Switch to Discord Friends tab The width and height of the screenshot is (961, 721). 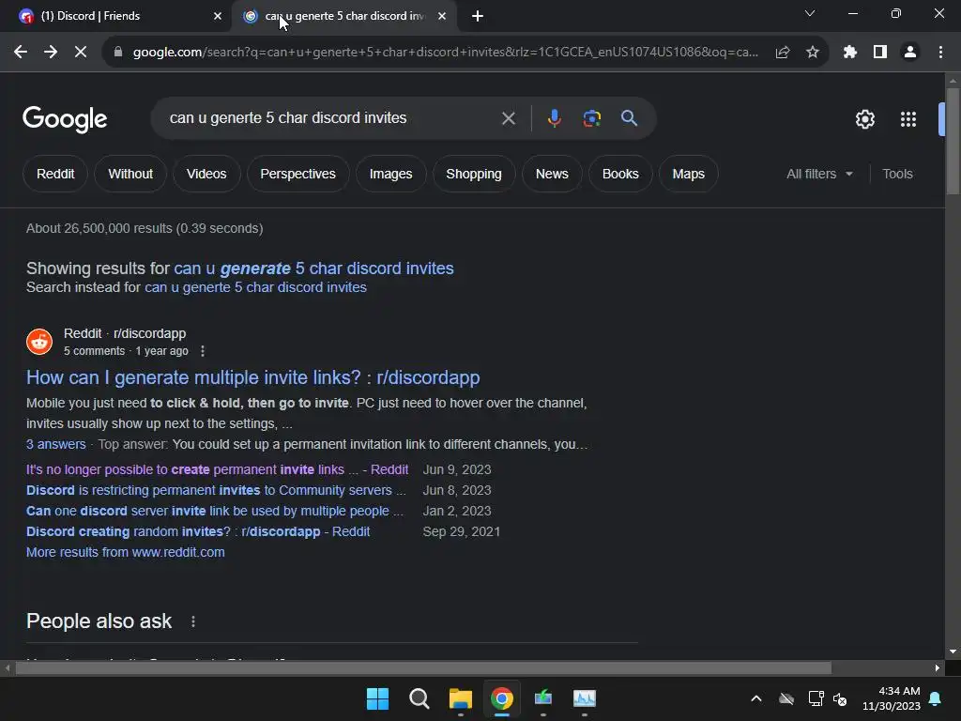pyautogui.click(x=115, y=16)
